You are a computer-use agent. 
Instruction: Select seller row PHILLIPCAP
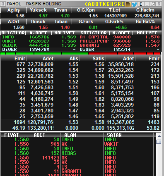click(x=120, y=41)
